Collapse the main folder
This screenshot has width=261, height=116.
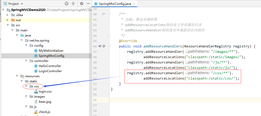click(x=12, y=30)
